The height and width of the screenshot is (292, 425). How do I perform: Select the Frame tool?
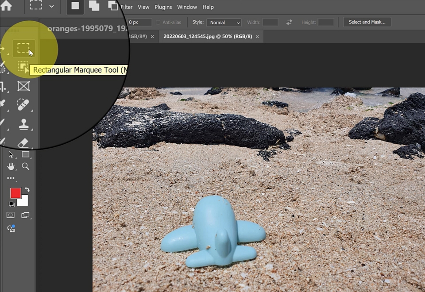[23, 86]
